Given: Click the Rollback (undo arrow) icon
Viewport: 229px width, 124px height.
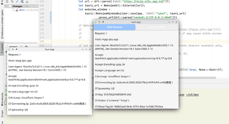Looking at the screenshot, I should [12, 2].
